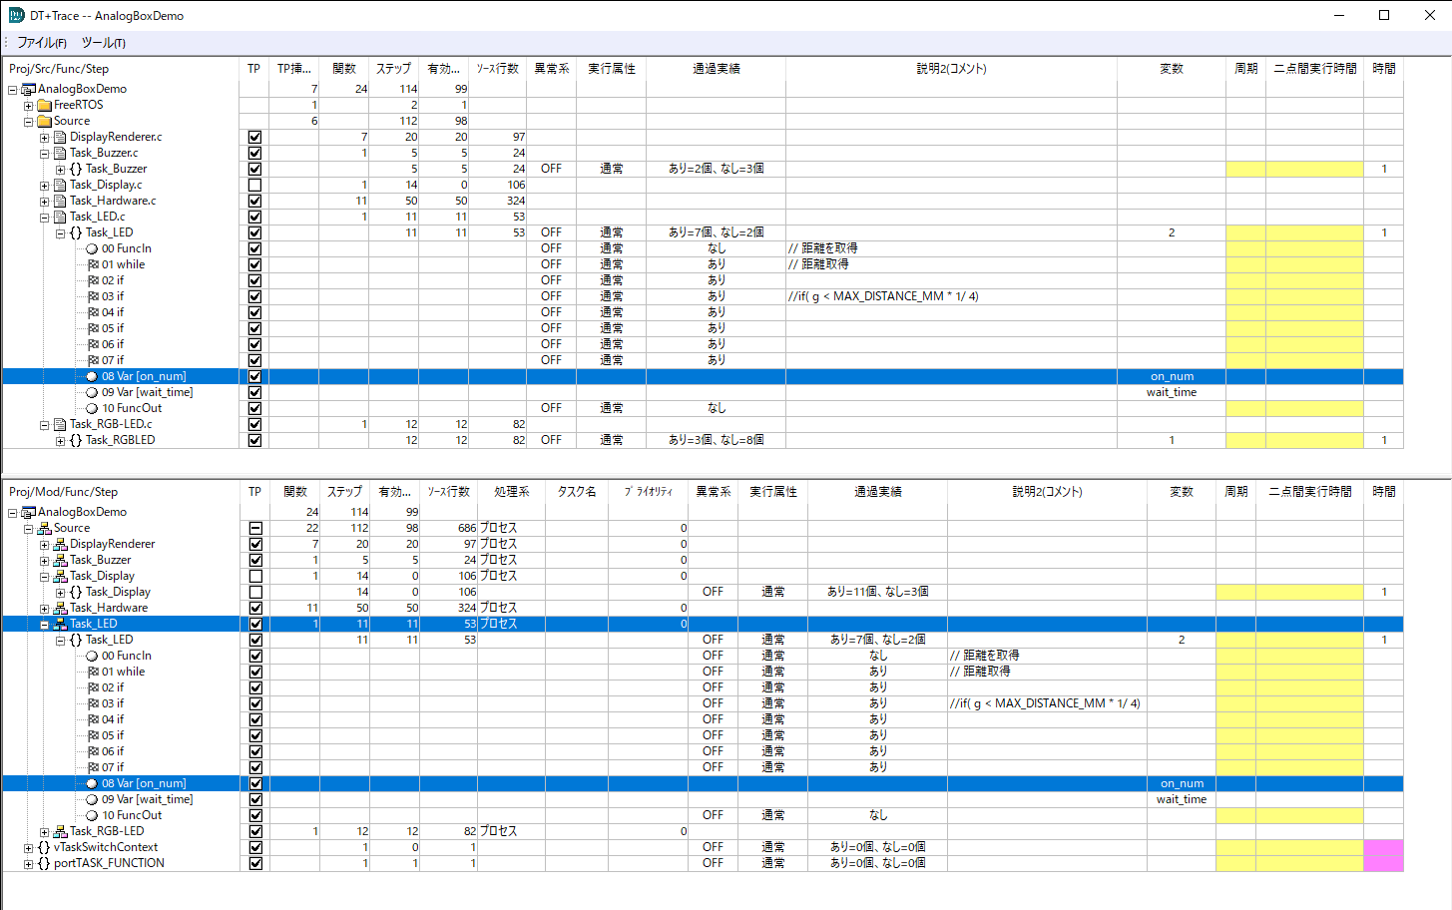Click the FreeRTOS folder icon
The height and width of the screenshot is (910, 1452).
pos(44,105)
